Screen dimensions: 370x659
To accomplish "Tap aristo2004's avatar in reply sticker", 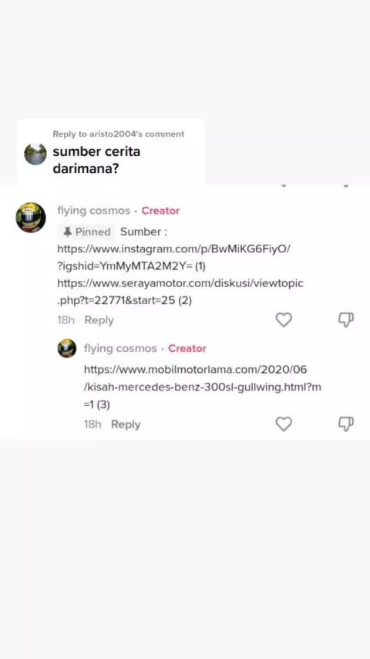I will point(35,154).
